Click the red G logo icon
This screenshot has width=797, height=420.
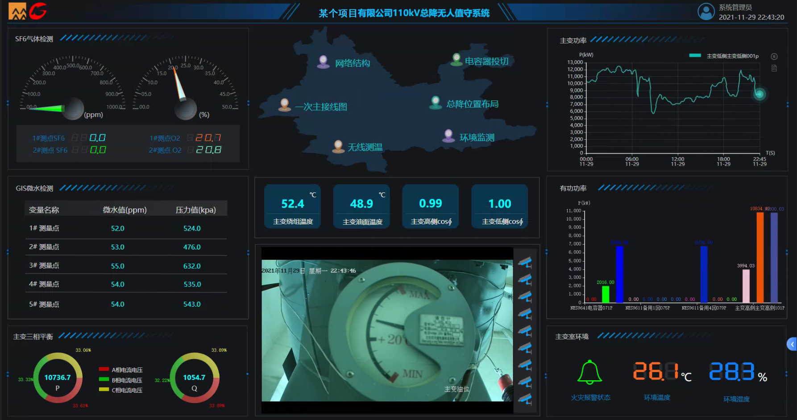[x=38, y=11]
